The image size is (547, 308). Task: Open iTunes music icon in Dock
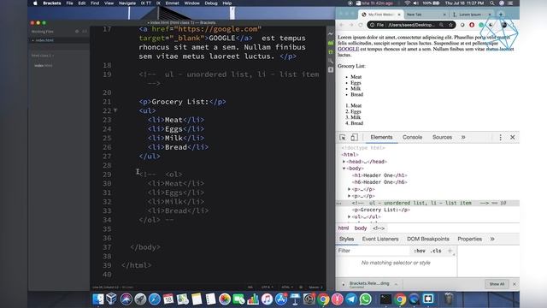pyautogui.click(x=267, y=299)
